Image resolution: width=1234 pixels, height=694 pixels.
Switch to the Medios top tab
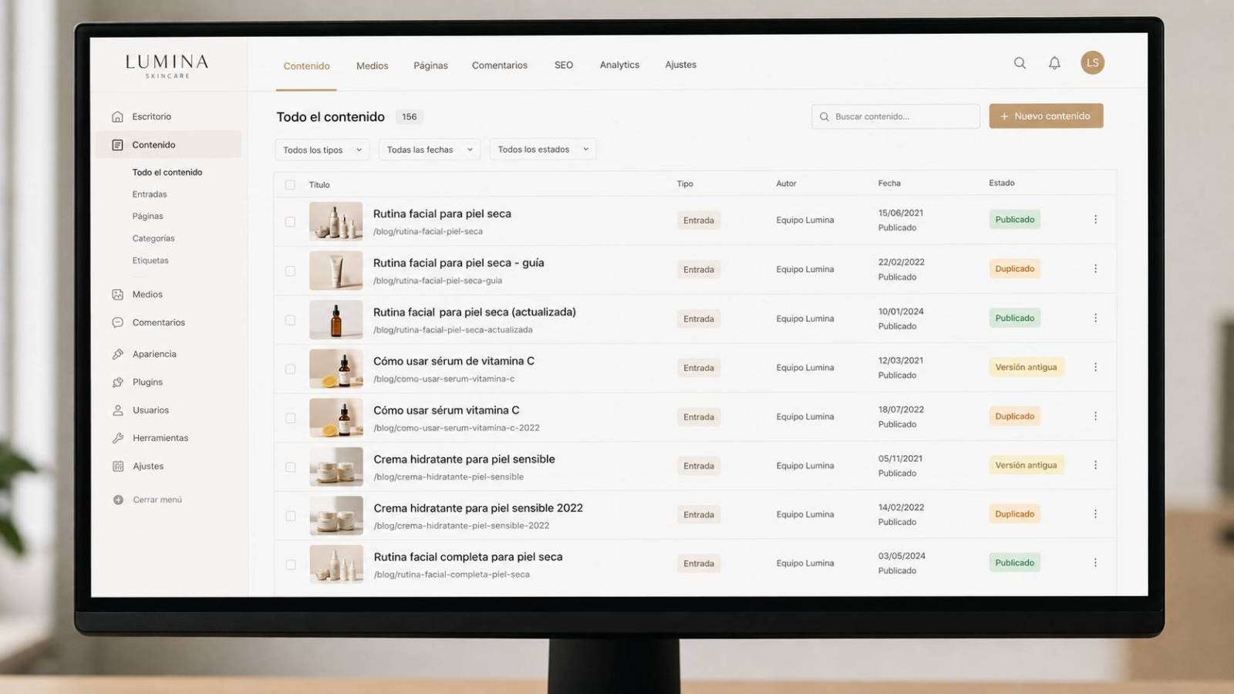[372, 66]
